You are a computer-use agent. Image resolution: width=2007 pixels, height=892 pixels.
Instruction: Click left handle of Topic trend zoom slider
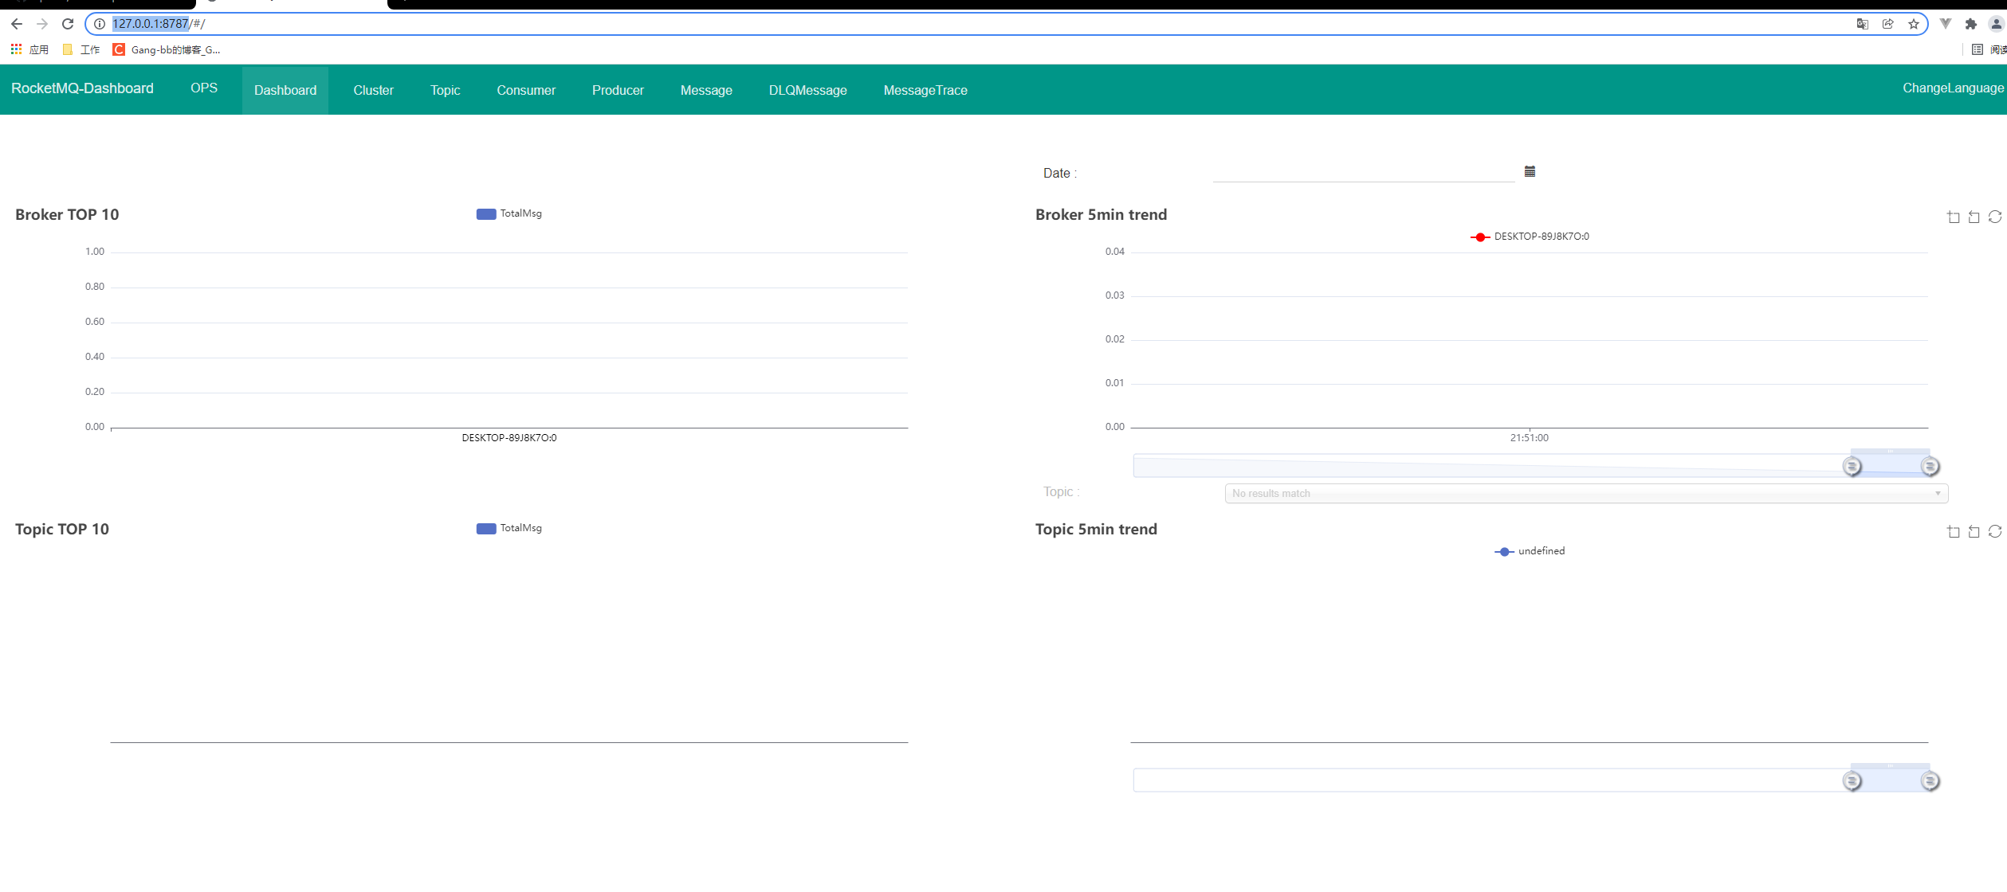click(x=1852, y=781)
